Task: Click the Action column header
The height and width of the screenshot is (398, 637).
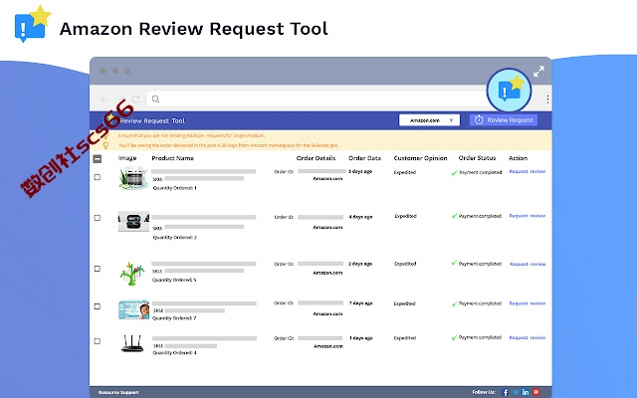Action: [518, 158]
